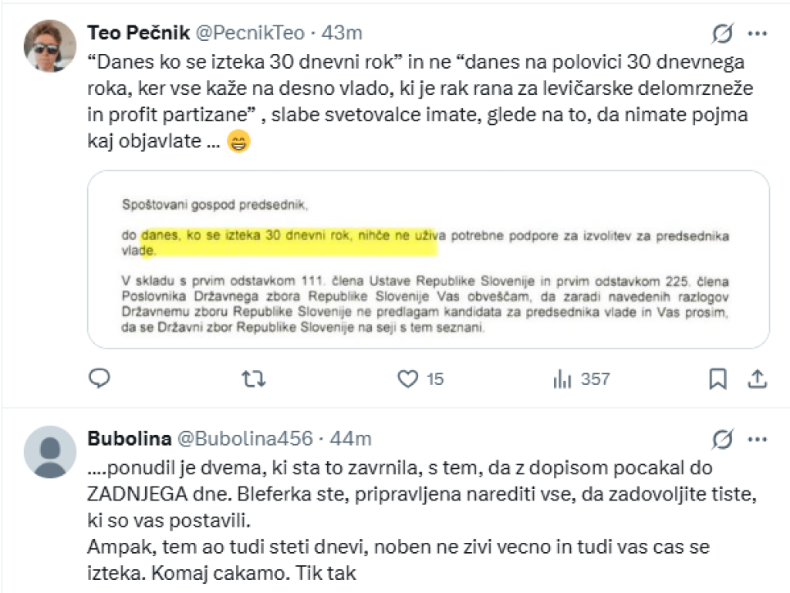The image size is (790, 593).
Task: Click Grok icon on Bubolina's tweet
Action: coord(723,439)
